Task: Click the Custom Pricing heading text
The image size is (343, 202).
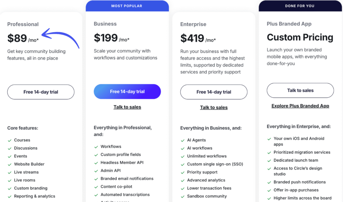Action: [300, 37]
